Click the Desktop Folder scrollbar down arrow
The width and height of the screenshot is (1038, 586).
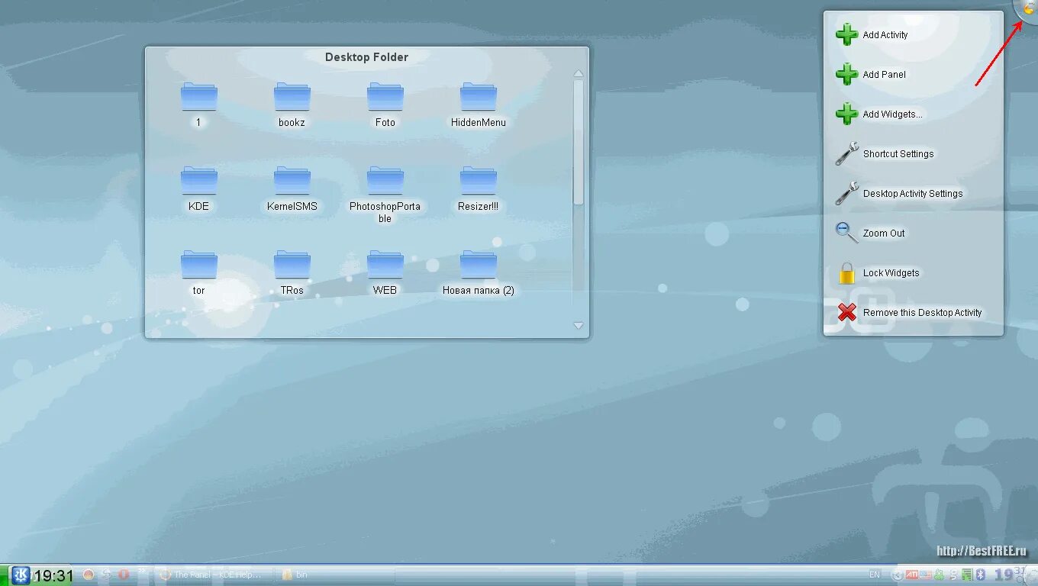point(579,326)
